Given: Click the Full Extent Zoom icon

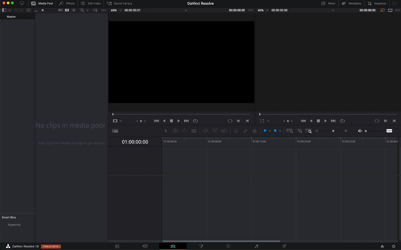Looking at the screenshot, I should coord(289,131).
